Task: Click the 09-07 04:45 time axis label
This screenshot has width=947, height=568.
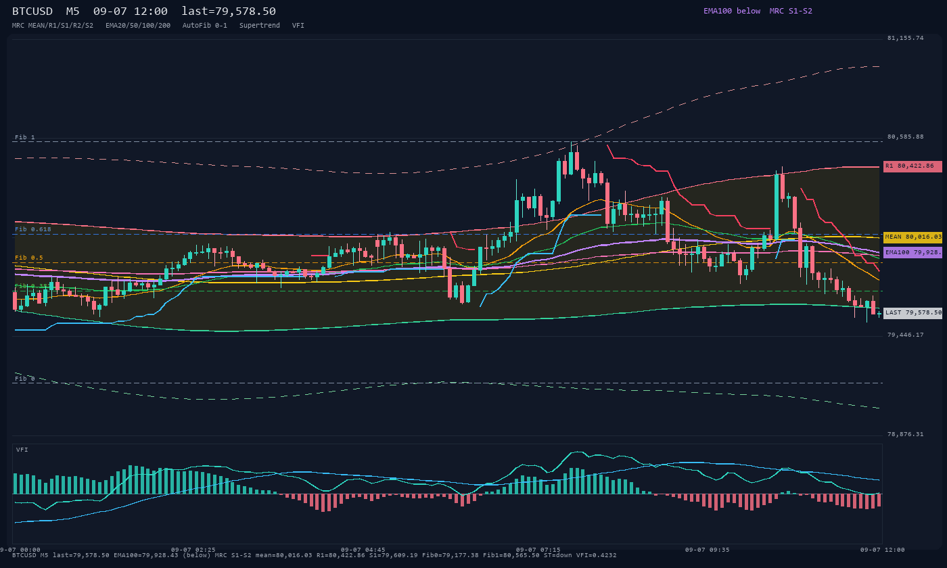Action: (x=363, y=550)
